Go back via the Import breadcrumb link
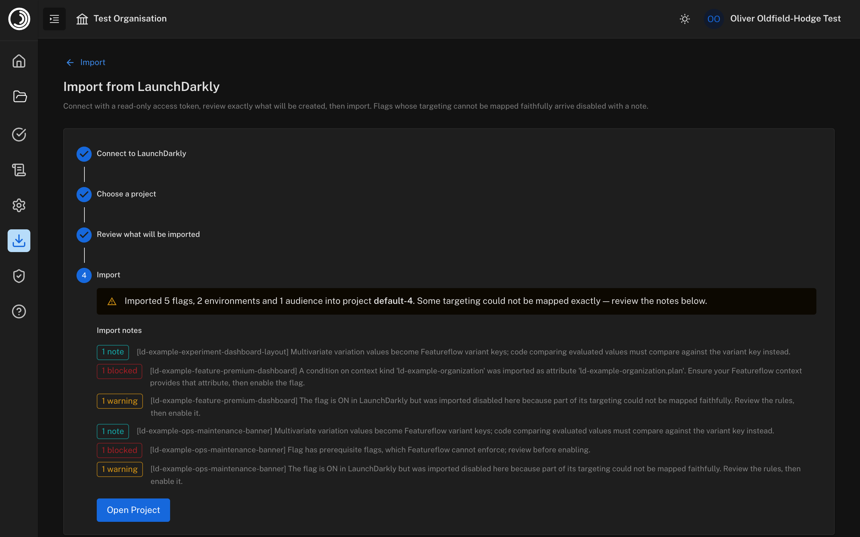The image size is (860, 537). coord(93,62)
